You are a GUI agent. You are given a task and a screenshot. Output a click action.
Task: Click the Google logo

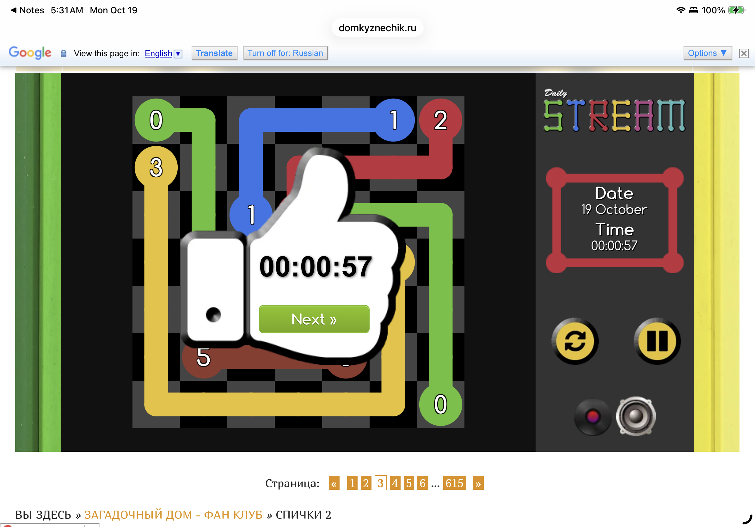click(30, 52)
